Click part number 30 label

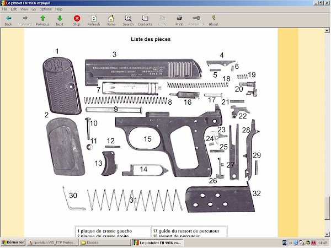[x=73, y=196]
